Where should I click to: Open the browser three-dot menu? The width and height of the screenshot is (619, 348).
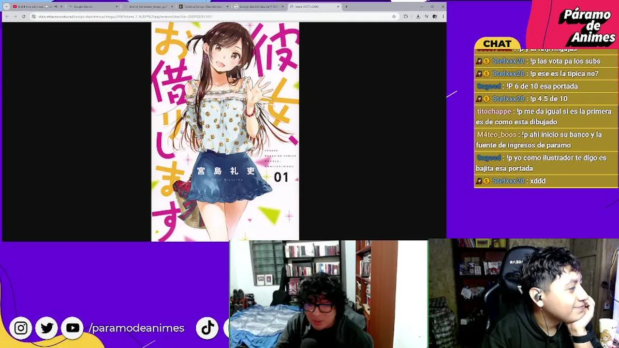click(x=442, y=16)
